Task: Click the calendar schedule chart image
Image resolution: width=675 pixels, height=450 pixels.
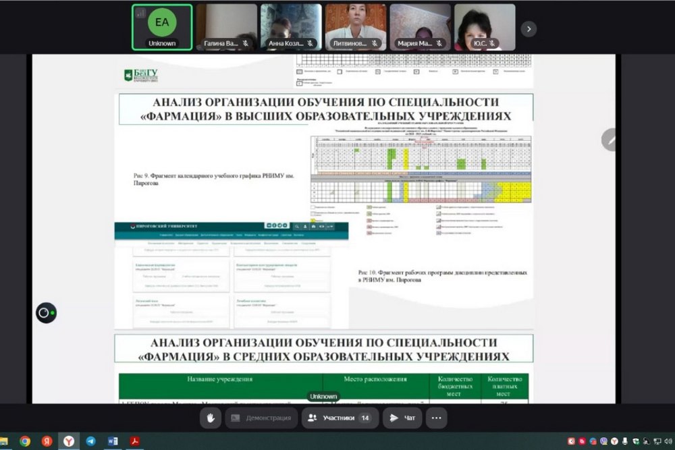Action: [x=421, y=169]
